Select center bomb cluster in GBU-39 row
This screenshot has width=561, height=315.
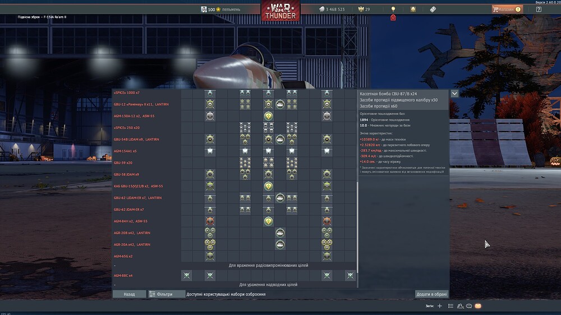(268, 163)
